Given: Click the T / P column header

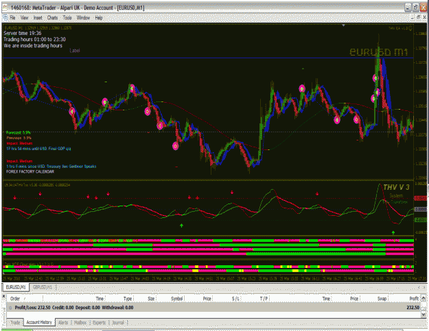Looking at the screenshot, I should pos(264,299).
